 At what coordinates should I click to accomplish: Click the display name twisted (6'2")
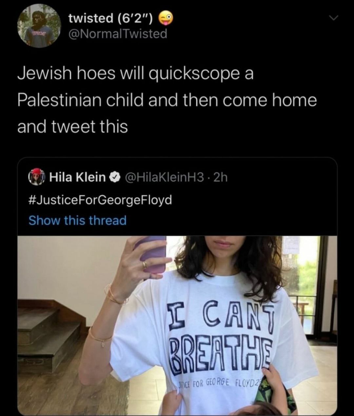pos(111,19)
